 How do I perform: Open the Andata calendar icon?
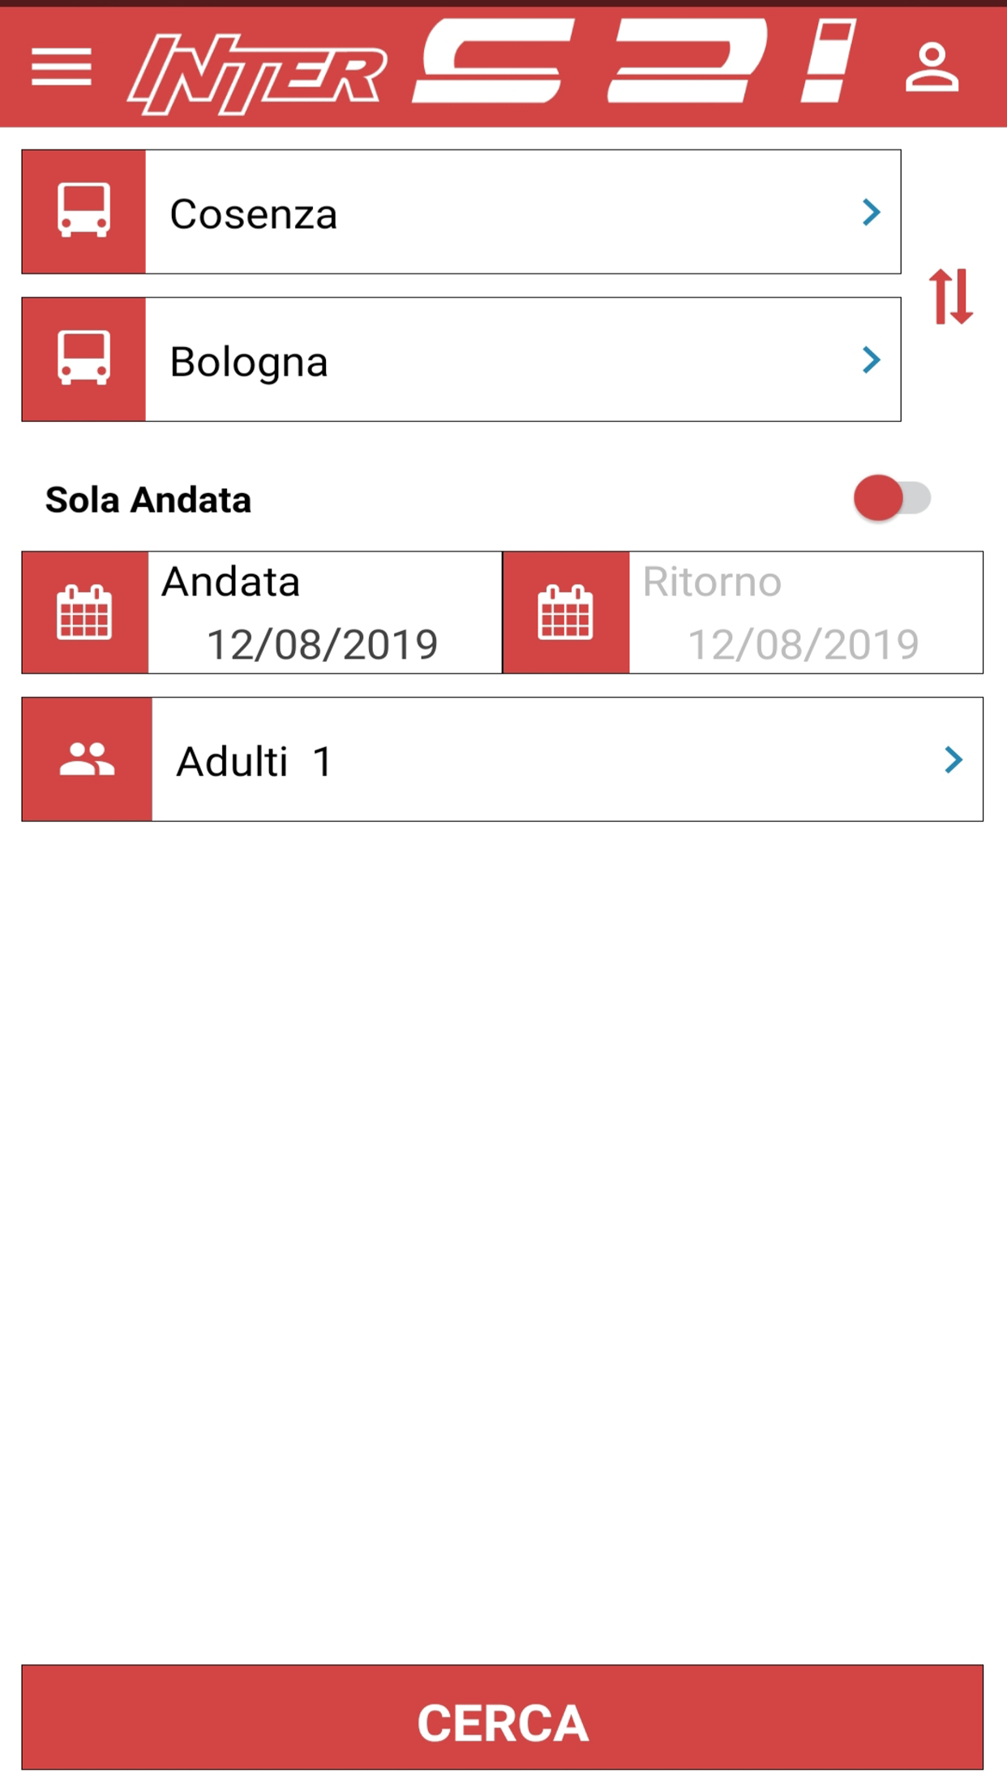coord(84,612)
